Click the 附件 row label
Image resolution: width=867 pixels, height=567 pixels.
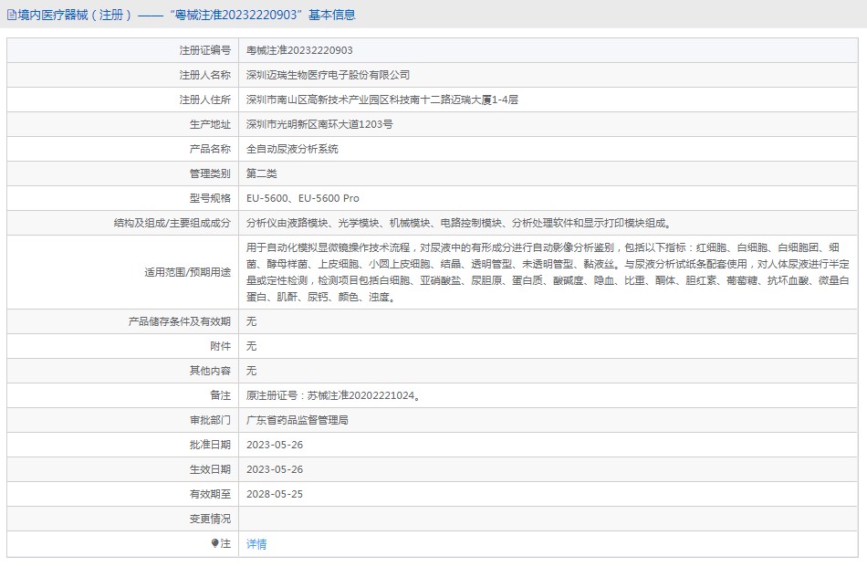click(x=220, y=346)
